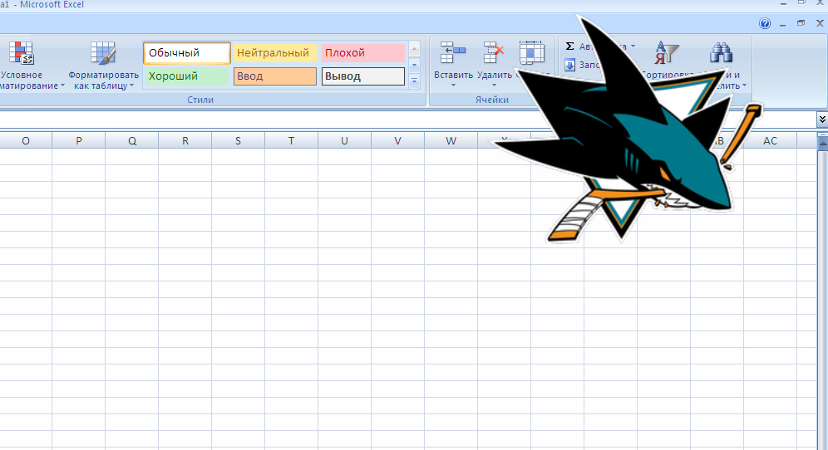Apply the Нейтральный cell style

click(x=275, y=53)
